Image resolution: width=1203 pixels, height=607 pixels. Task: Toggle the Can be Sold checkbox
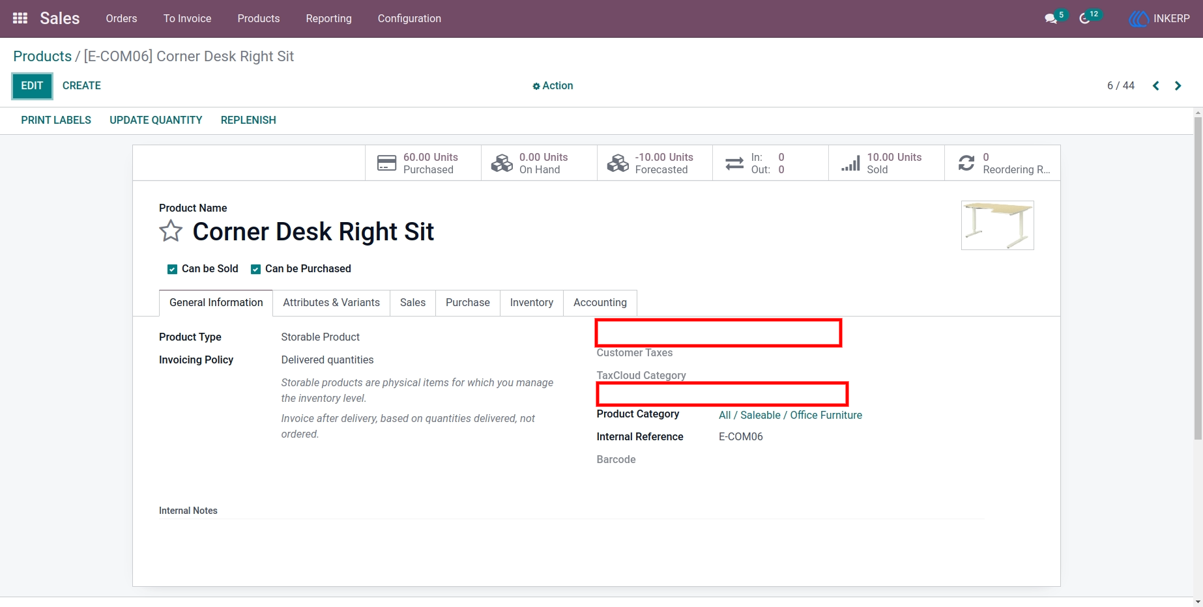pos(172,269)
